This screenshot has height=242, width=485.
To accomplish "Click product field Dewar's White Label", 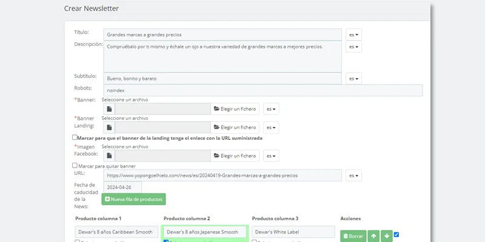I will (293, 232).
